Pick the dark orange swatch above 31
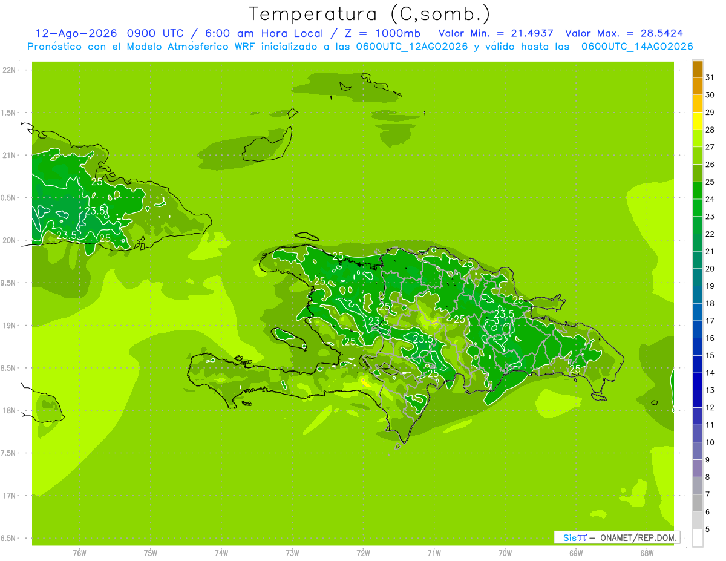Viewport: 726px width, 561px height. pos(698,69)
